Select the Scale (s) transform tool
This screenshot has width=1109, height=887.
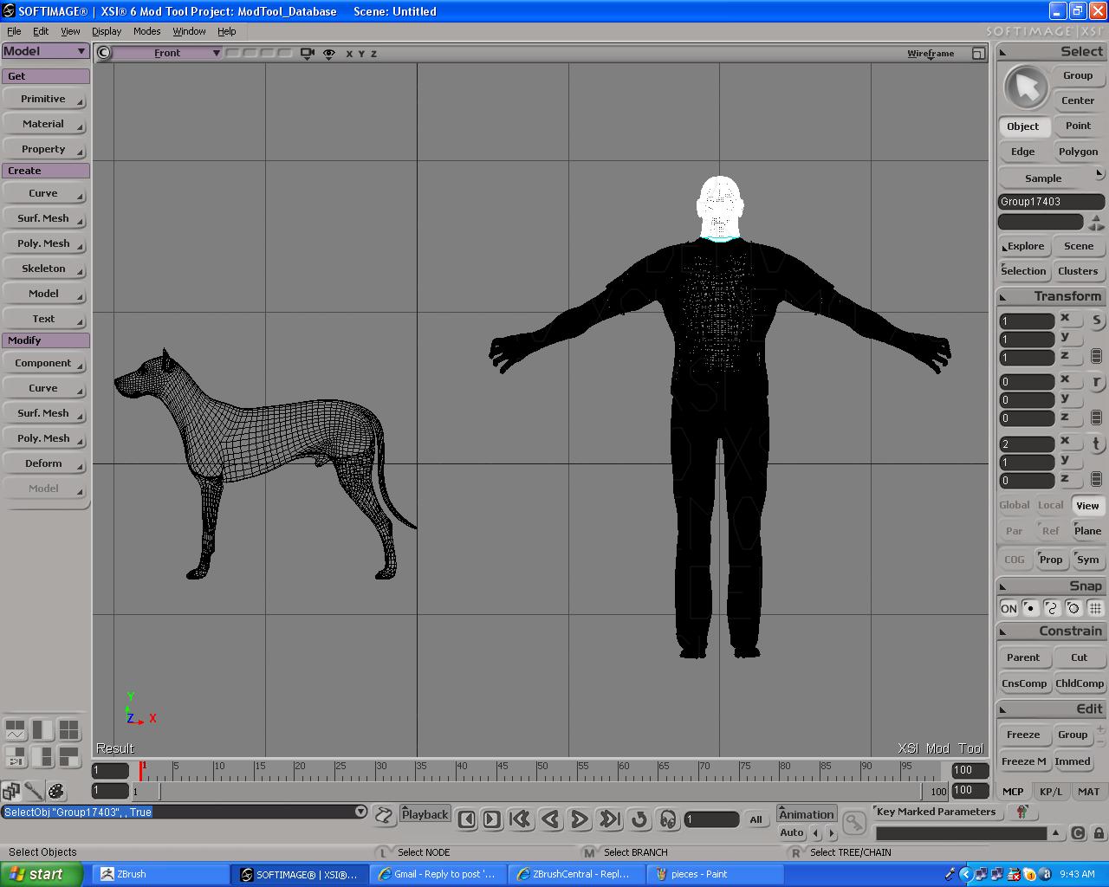[x=1097, y=320]
